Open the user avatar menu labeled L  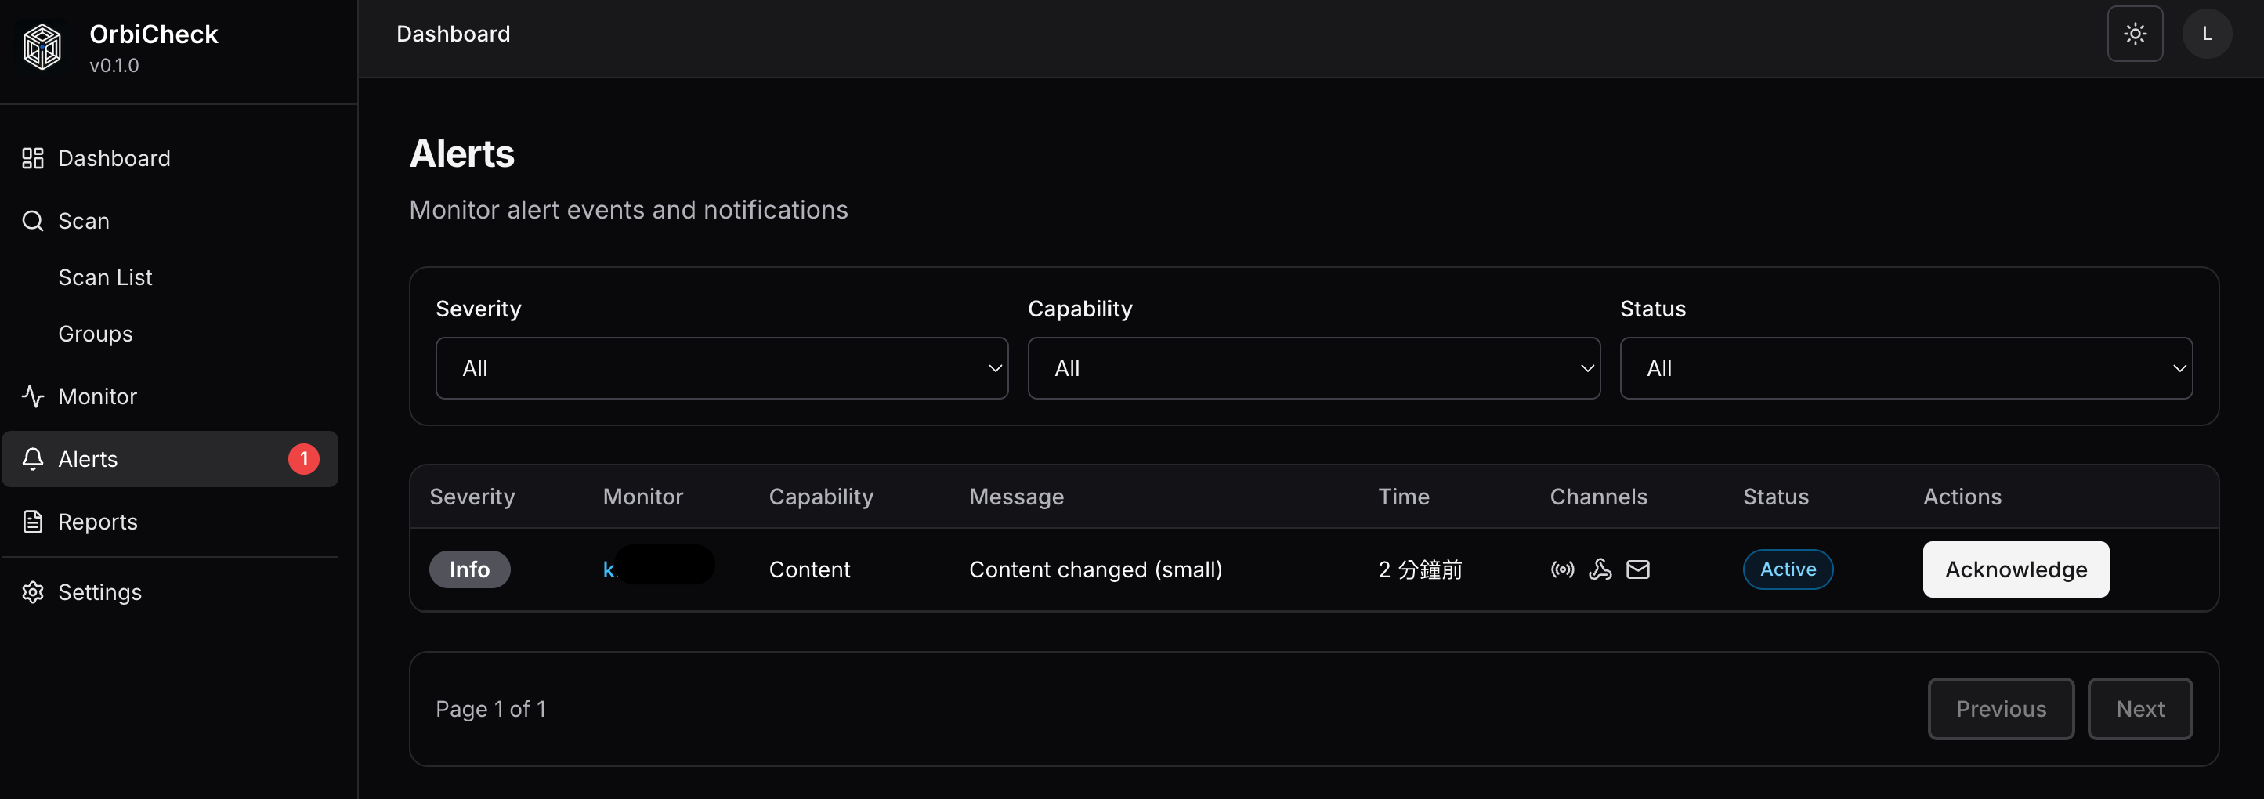[2208, 34]
